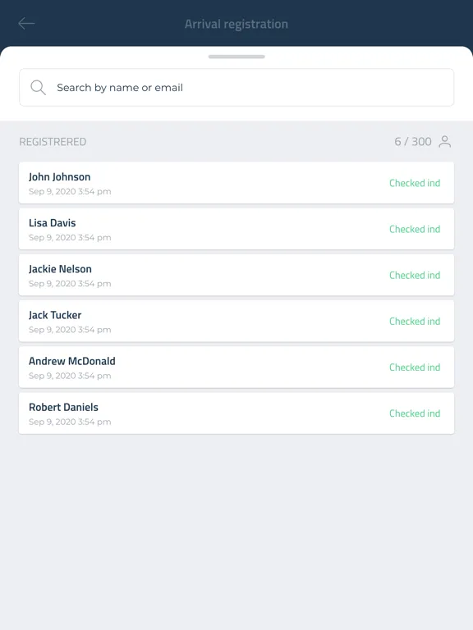Click Robert Daniels' check-in status label
Viewport: 473px width, 630px height.
point(415,413)
